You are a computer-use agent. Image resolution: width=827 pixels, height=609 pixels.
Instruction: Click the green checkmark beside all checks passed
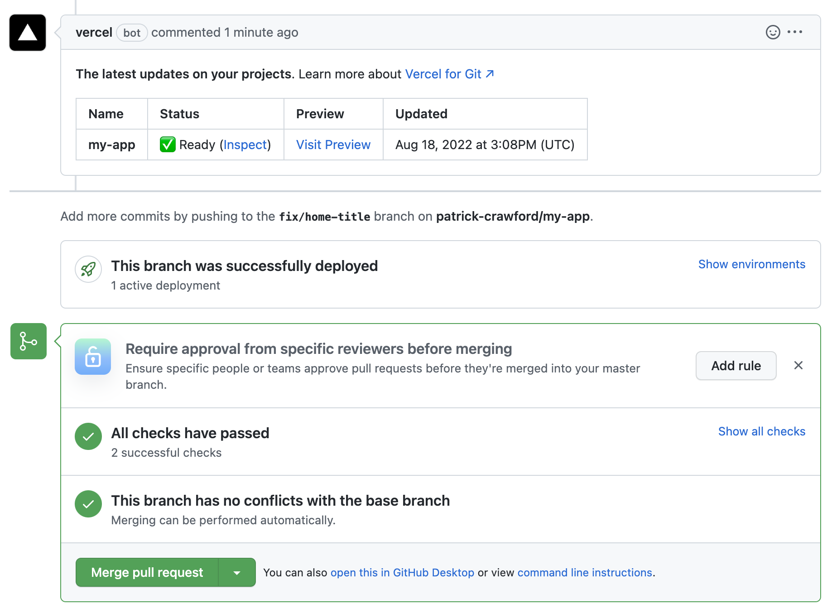[x=88, y=436]
